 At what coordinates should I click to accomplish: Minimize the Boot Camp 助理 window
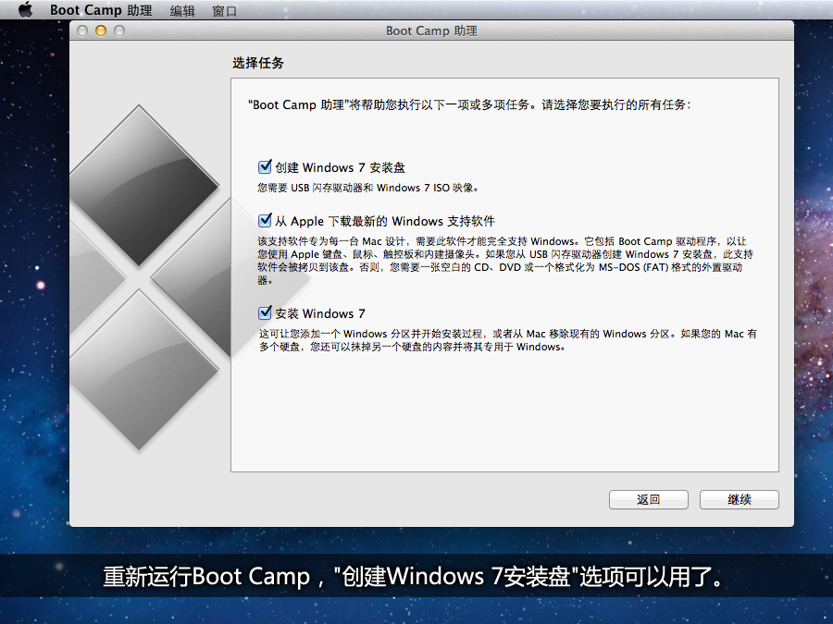[x=101, y=31]
